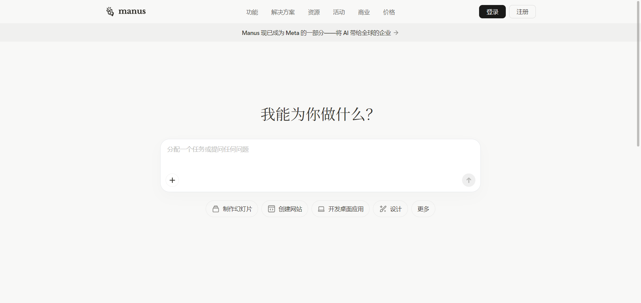Expand the 活动 menu in header
Image resolution: width=641 pixels, height=303 pixels.
click(x=339, y=12)
